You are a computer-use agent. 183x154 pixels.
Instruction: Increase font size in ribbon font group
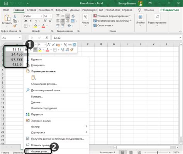click(x=45, y=21)
